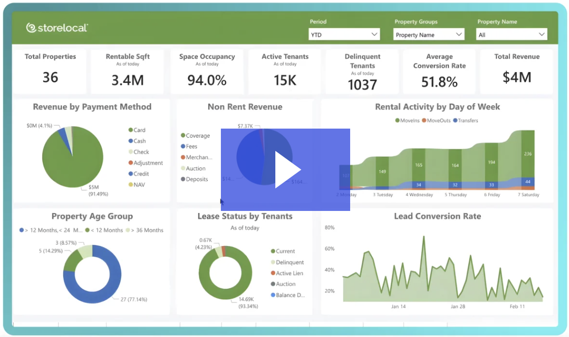
Task: Toggle the Transfers legend item
Action: coord(465,120)
